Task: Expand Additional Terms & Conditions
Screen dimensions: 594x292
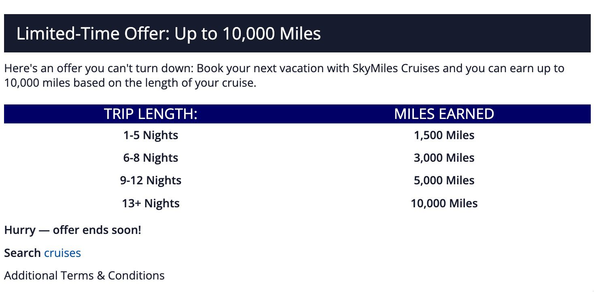Action: coord(84,275)
